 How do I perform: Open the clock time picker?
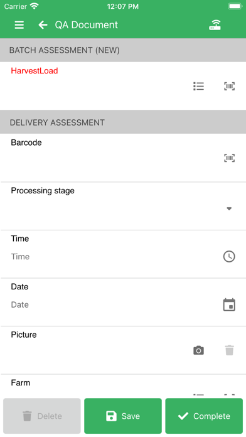[x=229, y=256]
